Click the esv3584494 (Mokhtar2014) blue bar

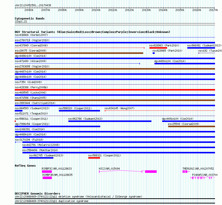pyautogui.click(x=119, y=153)
